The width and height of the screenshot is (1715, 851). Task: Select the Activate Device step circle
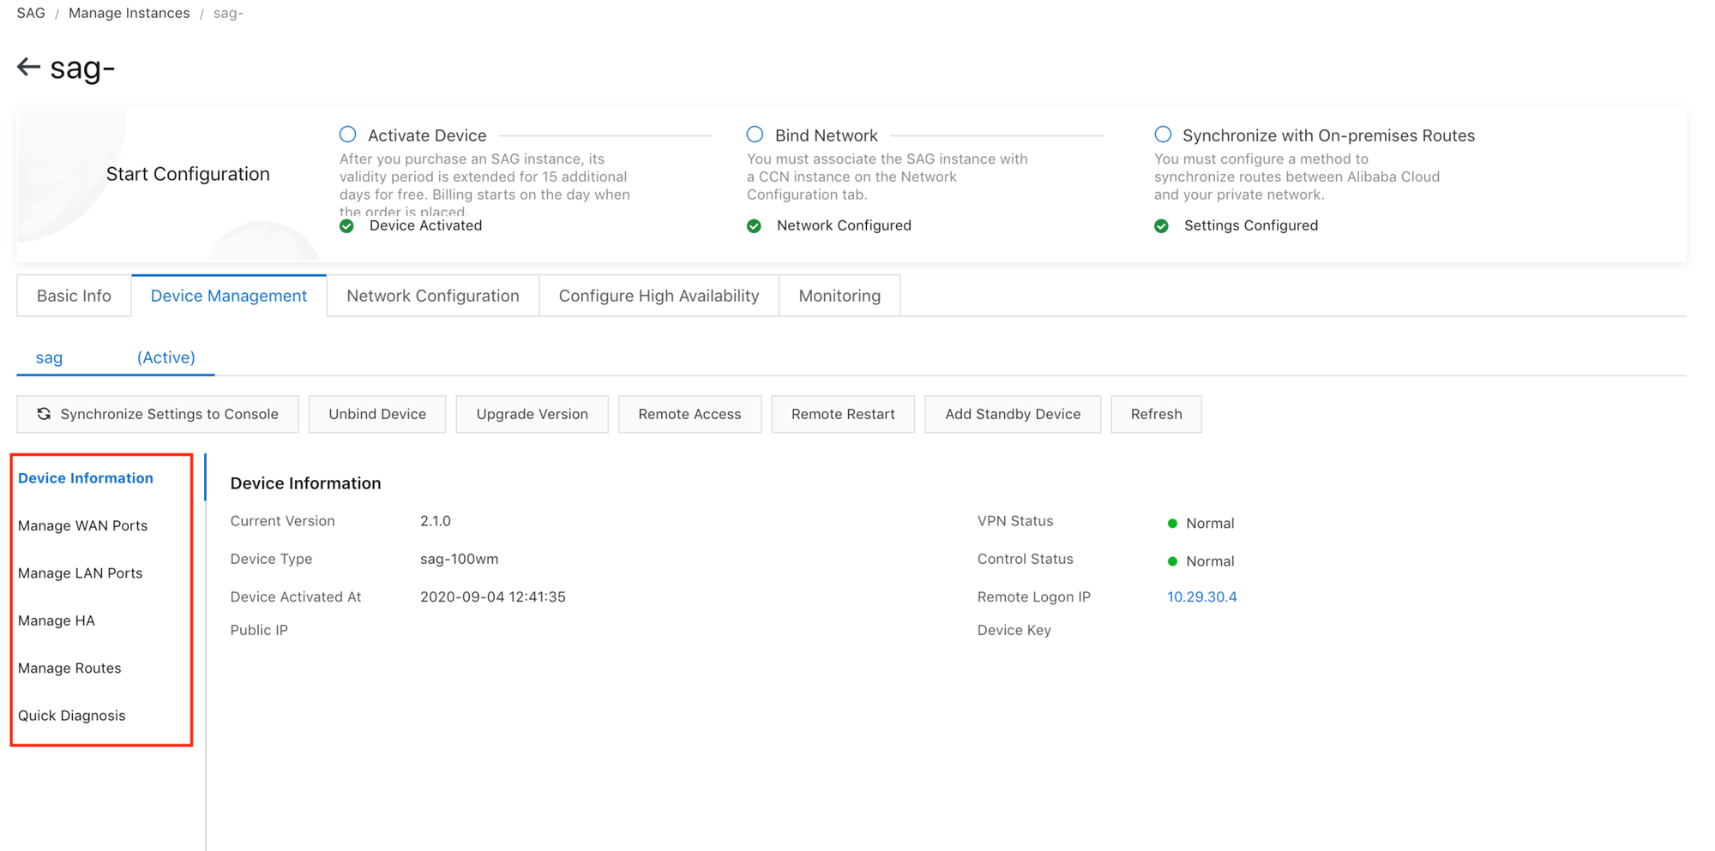pos(347,135)
